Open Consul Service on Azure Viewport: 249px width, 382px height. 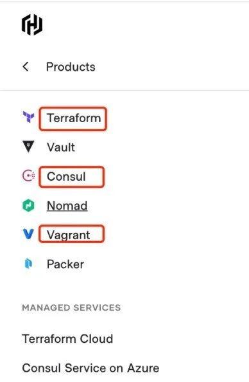coord(90,368)
